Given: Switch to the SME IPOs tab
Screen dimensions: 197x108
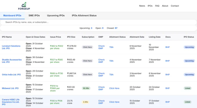Looking at the screenshot, I should pyautogui.click(x=34, y=16).
